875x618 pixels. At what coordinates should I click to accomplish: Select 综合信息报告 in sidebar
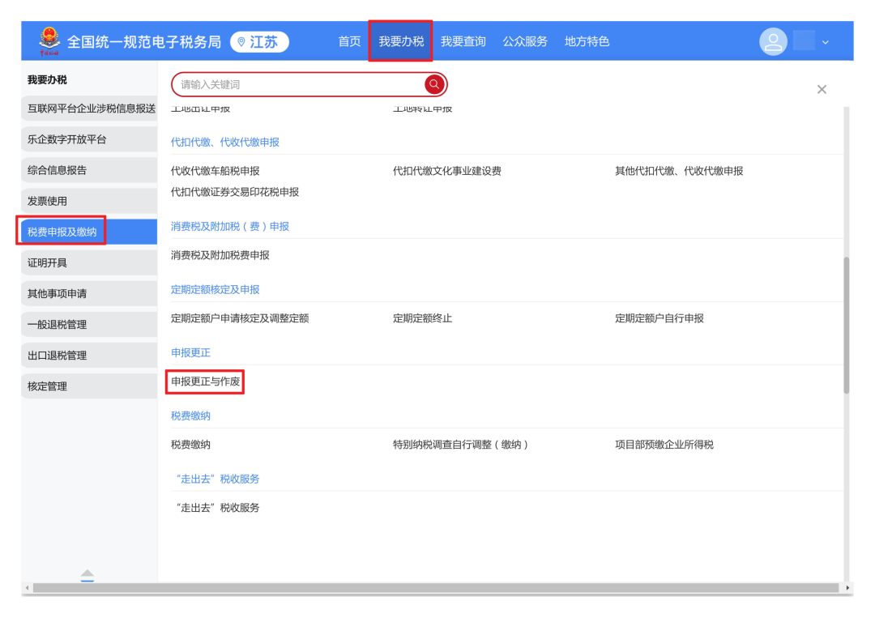(89, 170)
